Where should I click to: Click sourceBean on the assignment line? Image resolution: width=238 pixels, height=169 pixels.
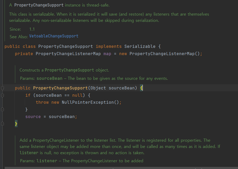62,116
